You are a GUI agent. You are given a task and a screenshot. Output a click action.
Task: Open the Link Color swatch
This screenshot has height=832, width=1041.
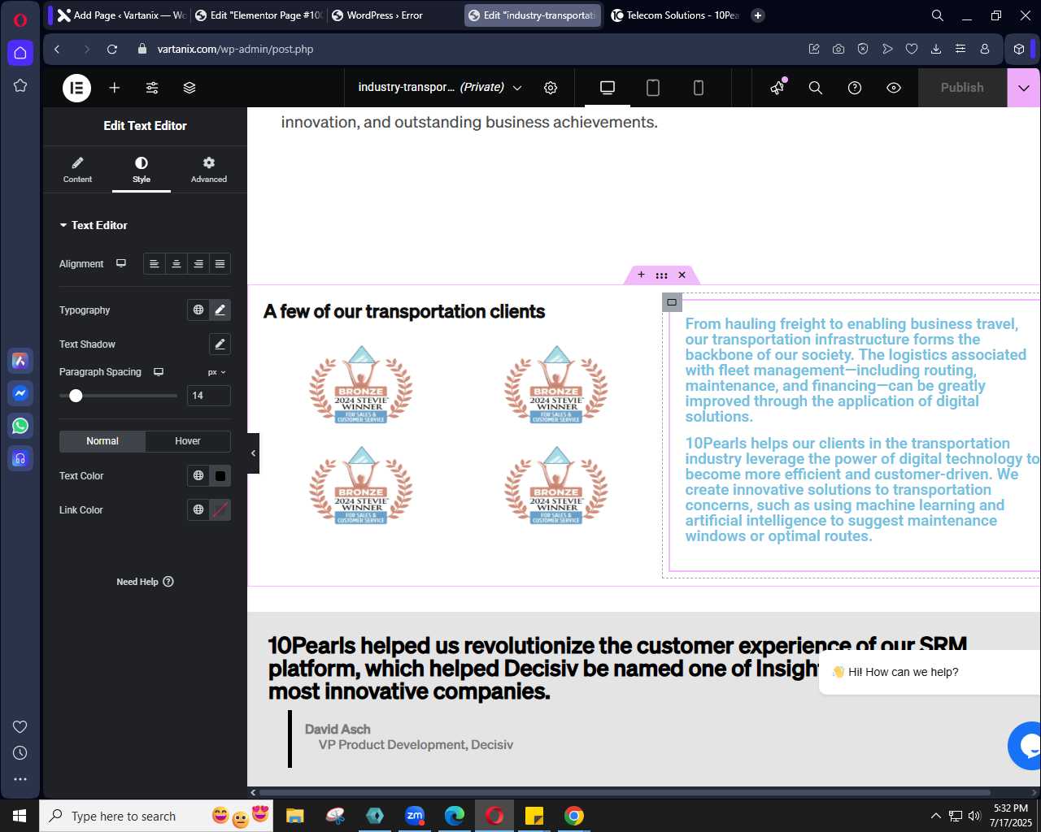(x=220, y=510)
